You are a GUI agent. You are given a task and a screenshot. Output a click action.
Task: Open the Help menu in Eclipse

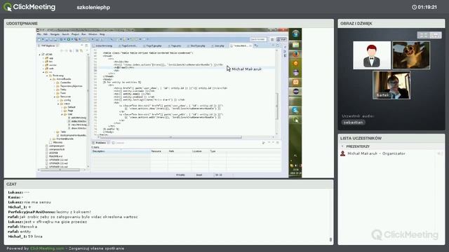(102, 34)
